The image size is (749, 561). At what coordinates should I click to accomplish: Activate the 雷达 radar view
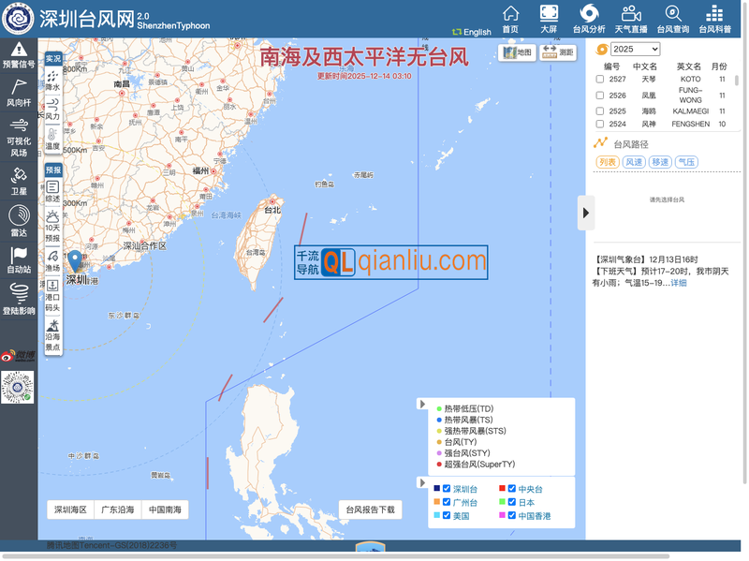click(17, 219)
